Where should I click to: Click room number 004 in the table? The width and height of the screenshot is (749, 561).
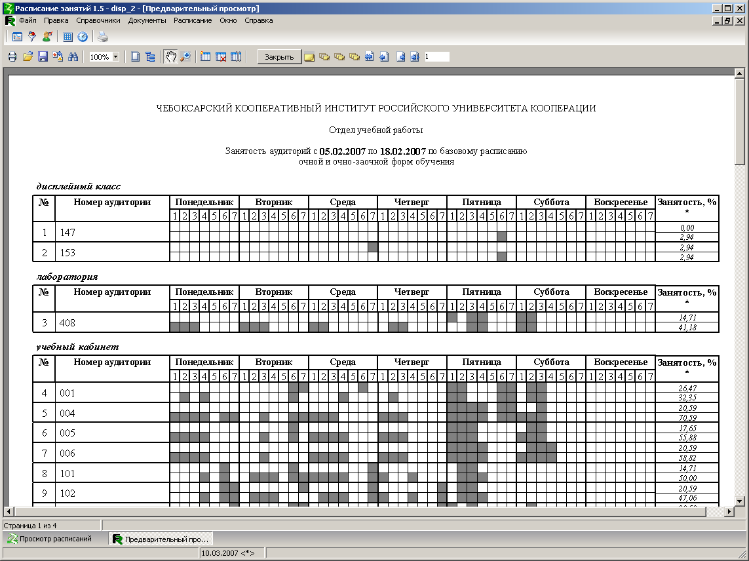click(67, 414)
